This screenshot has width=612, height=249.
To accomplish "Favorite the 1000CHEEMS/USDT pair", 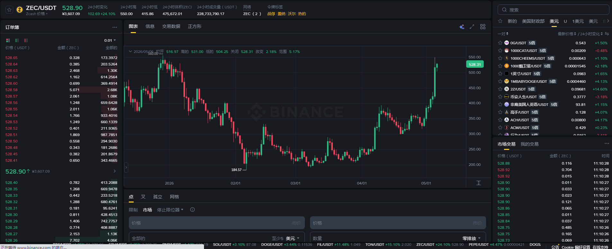I will pyautogui.click(x=500, y=58).
